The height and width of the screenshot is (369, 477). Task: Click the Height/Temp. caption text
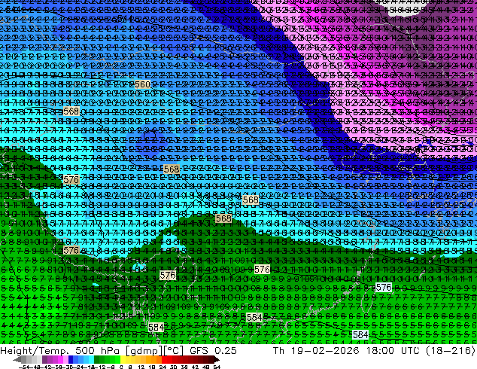click(35, 350)
